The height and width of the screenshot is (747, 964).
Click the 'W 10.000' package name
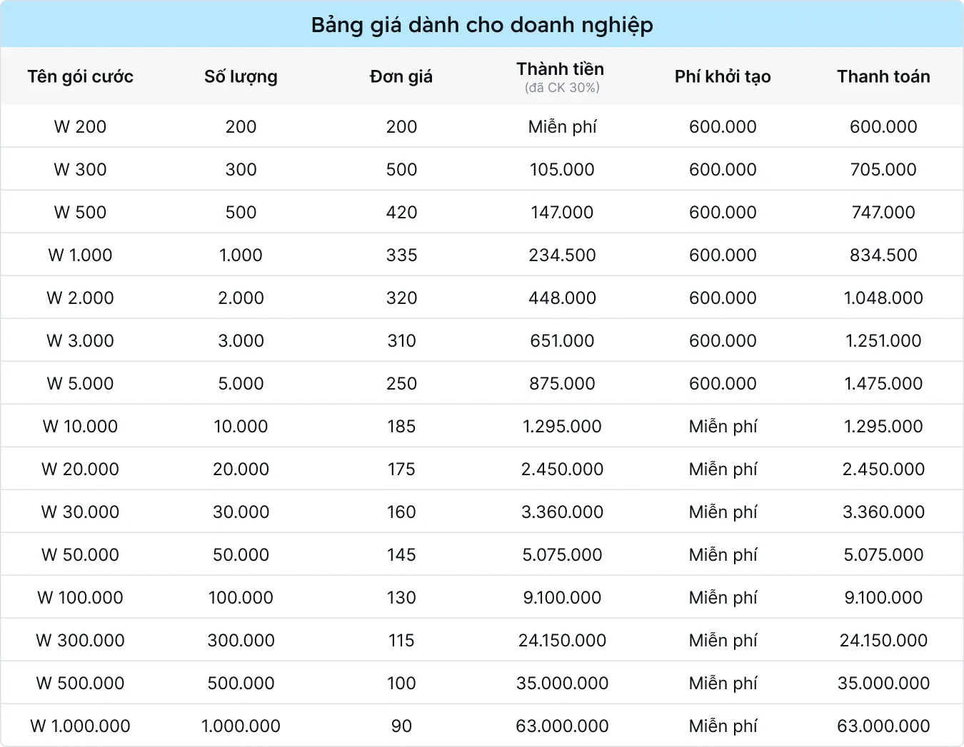pos(80,427)
